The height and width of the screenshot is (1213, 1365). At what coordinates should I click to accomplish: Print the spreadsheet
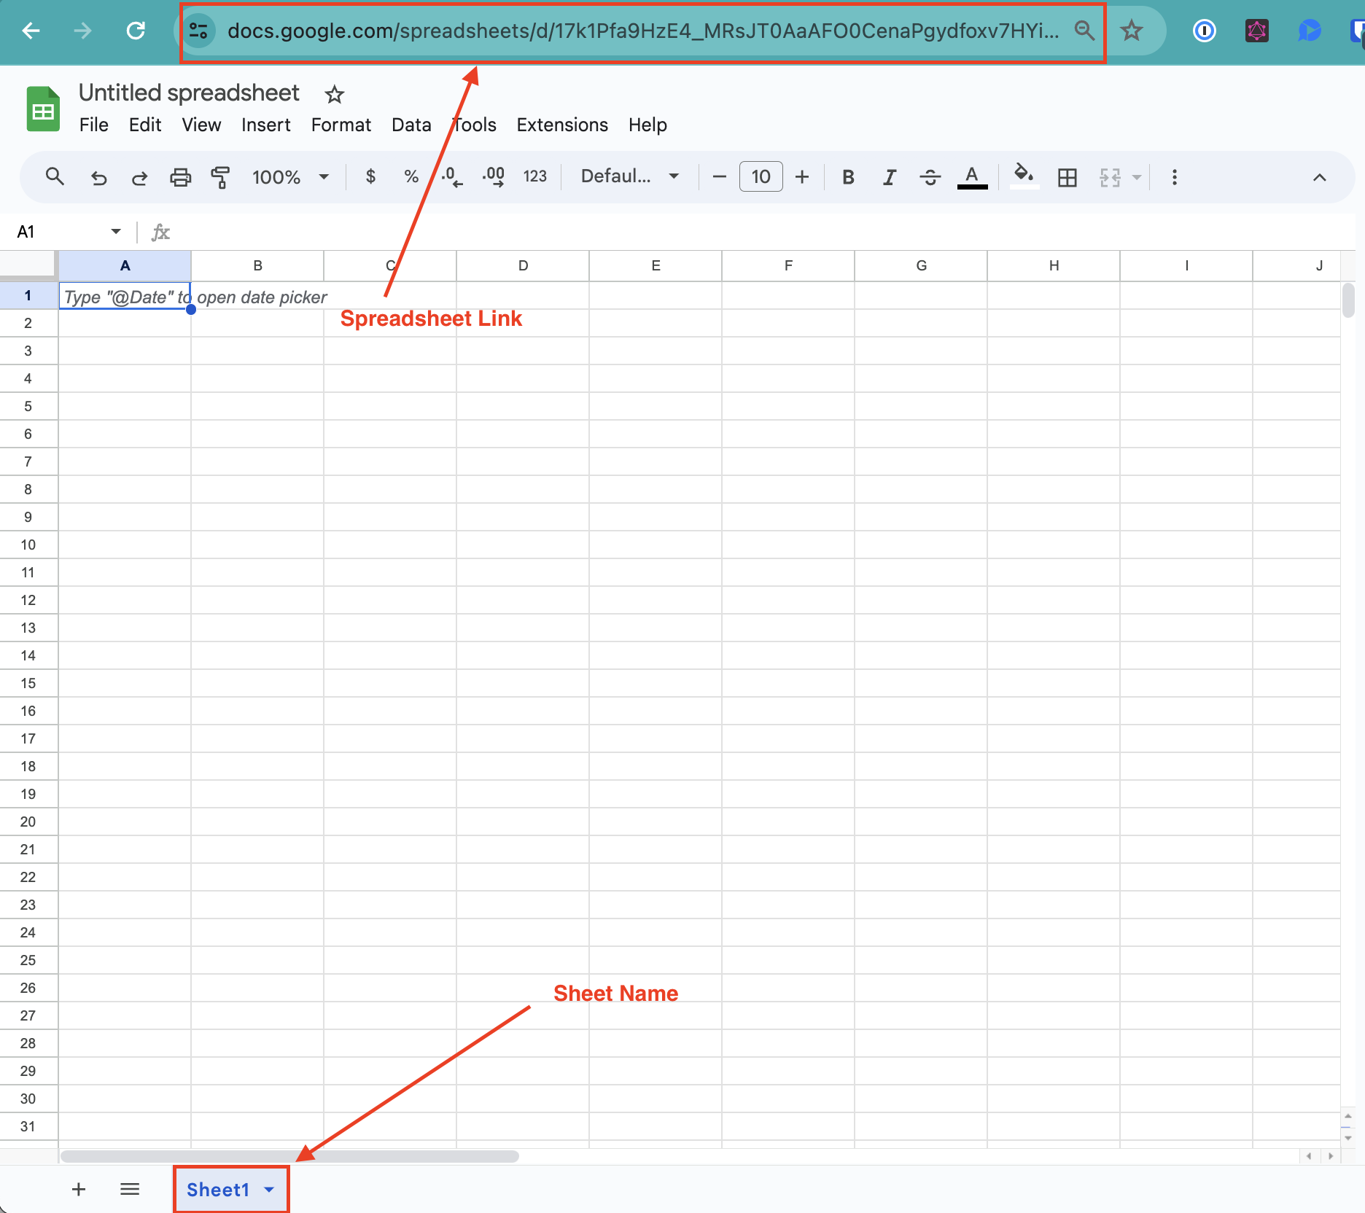click(x=180, y=177)
